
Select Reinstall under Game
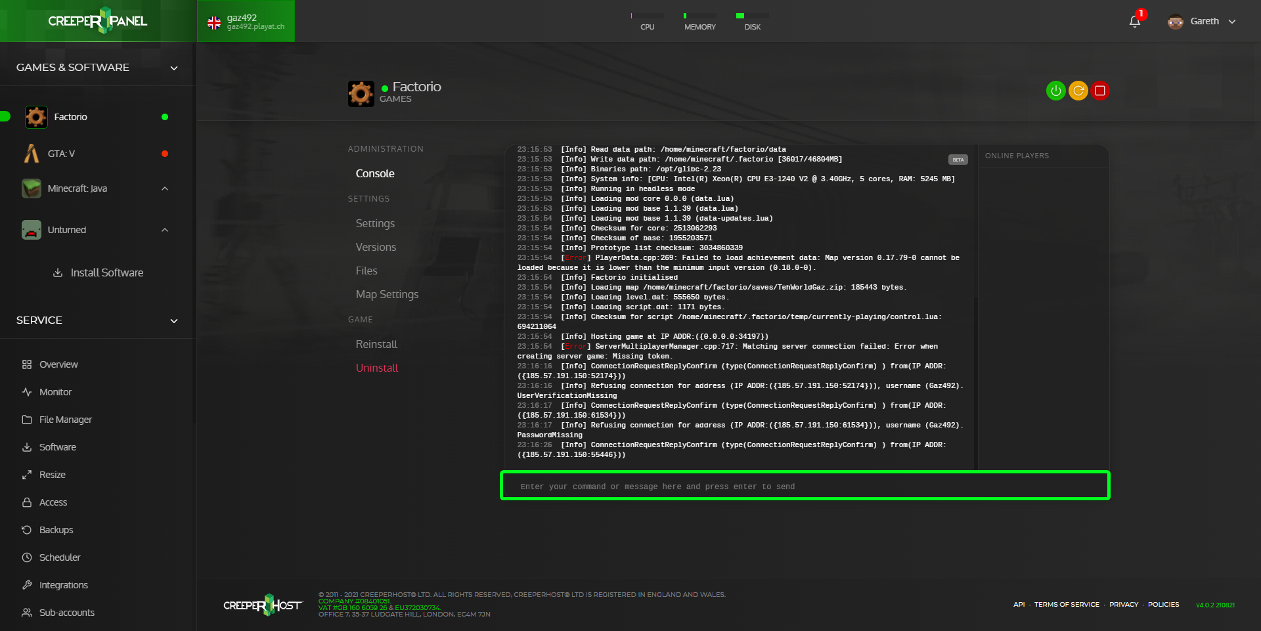pyautogui.click(x=376, y=344)
